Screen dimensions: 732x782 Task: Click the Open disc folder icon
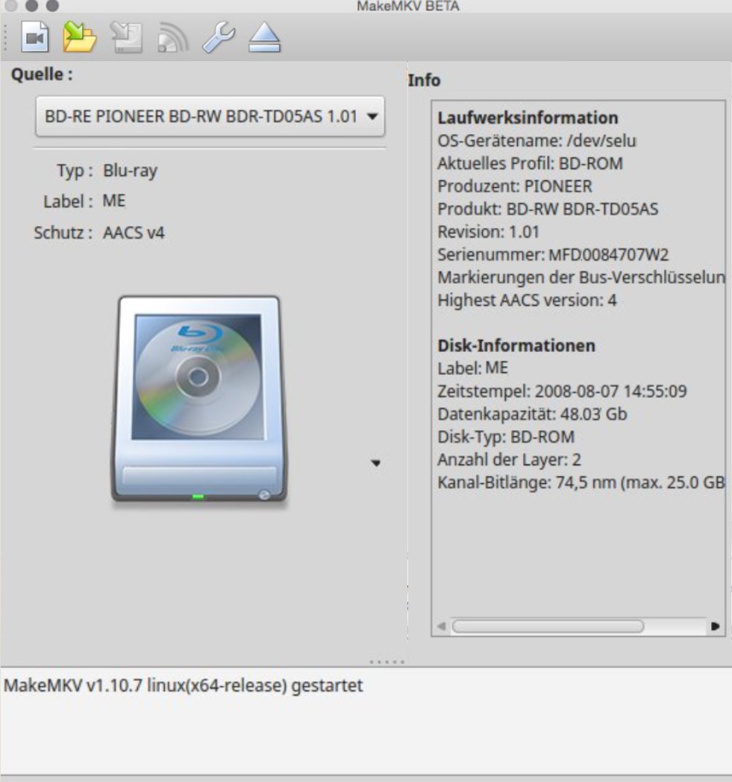click(79, 37)
